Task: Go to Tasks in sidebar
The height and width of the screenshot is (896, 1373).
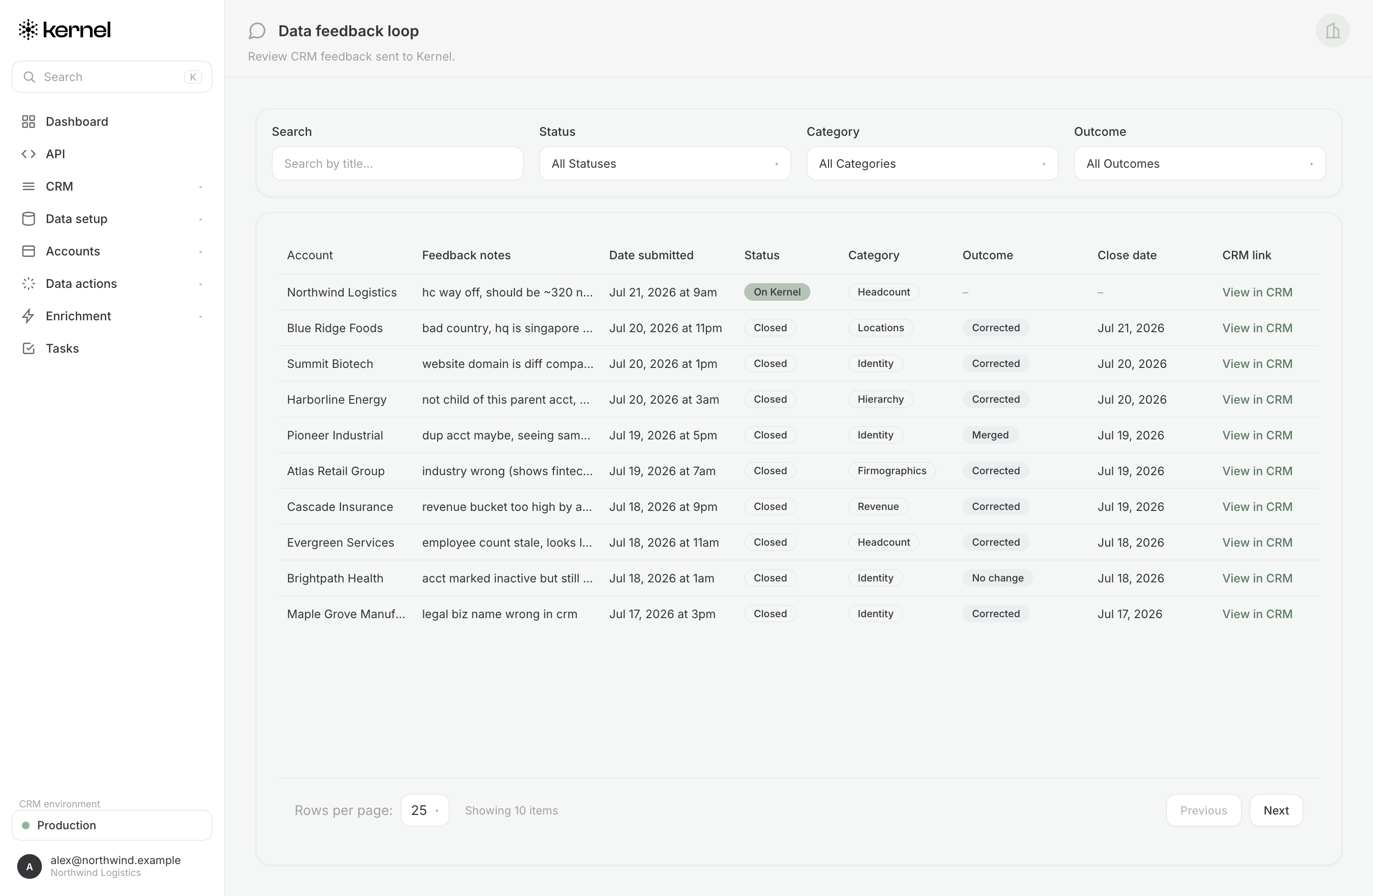Action: pyautogui.click(x=112, y=348)
